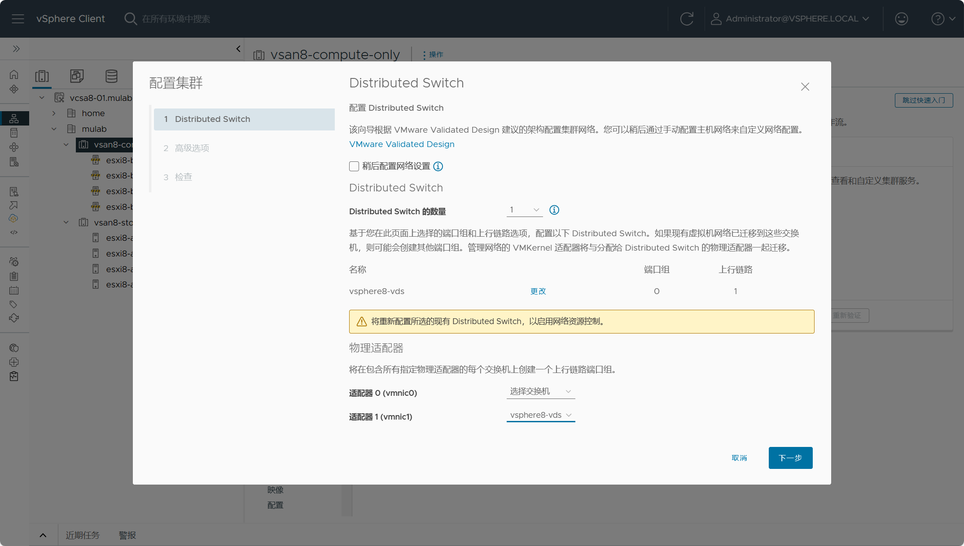Screen dimensions: 964x546
Task: Click info icon beside Distributed Switch count
Action: coord(554,210)
